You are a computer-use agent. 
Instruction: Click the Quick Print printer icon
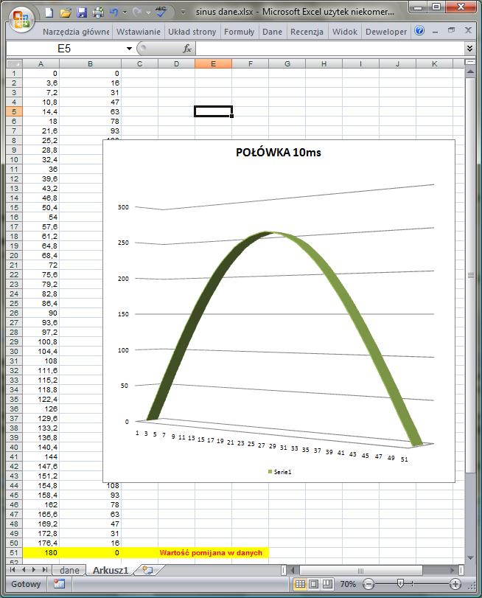98,13
